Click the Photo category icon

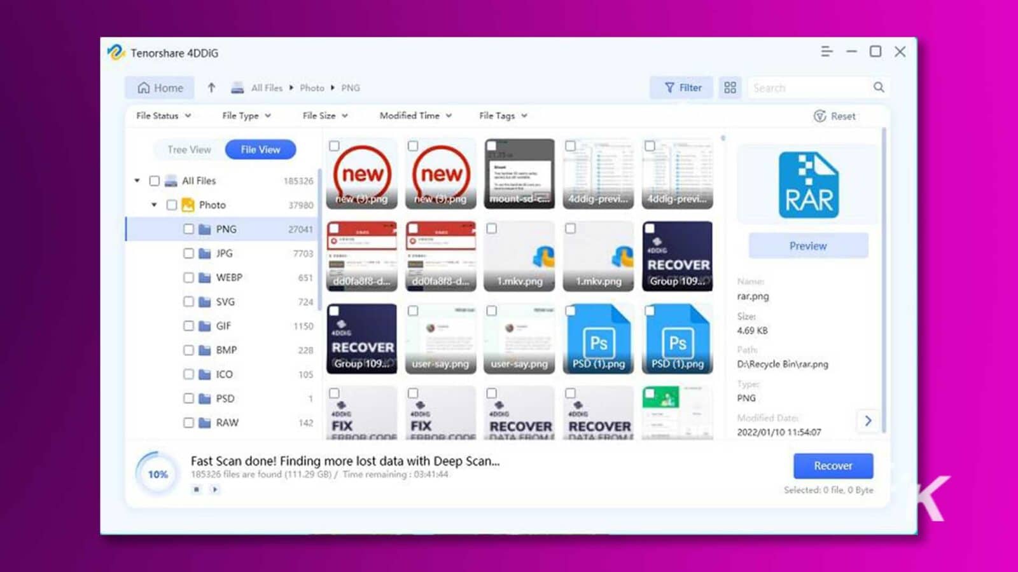coord(188,205)
